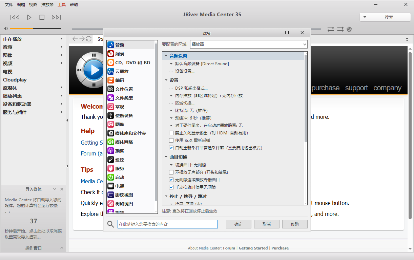Open the Forum link at page bottom
Image resolution: width=414 pixels, height=260 pixels.
[x=229, y=248]
